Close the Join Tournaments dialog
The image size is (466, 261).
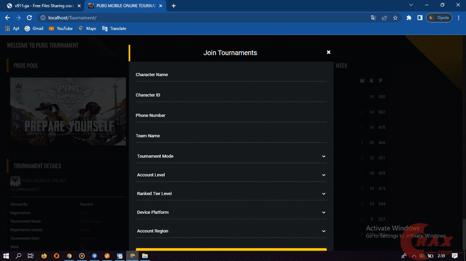328,52
